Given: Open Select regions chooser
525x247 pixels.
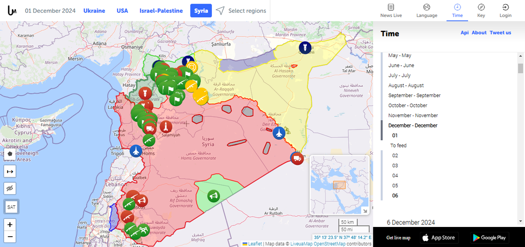Looking at the screenshot, I should [x=241, y=11].
